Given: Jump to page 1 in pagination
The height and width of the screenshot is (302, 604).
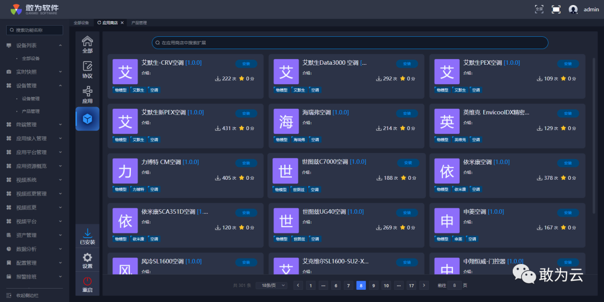Looking at the screenshot, I should click(310, 285).
